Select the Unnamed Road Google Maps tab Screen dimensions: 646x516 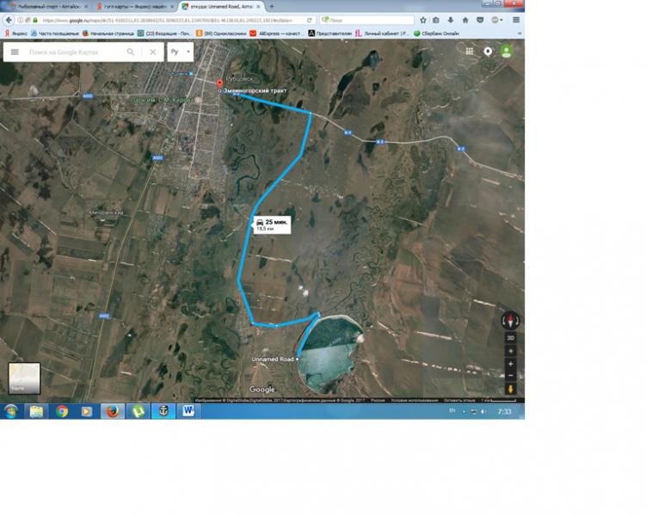pos(222,7)
